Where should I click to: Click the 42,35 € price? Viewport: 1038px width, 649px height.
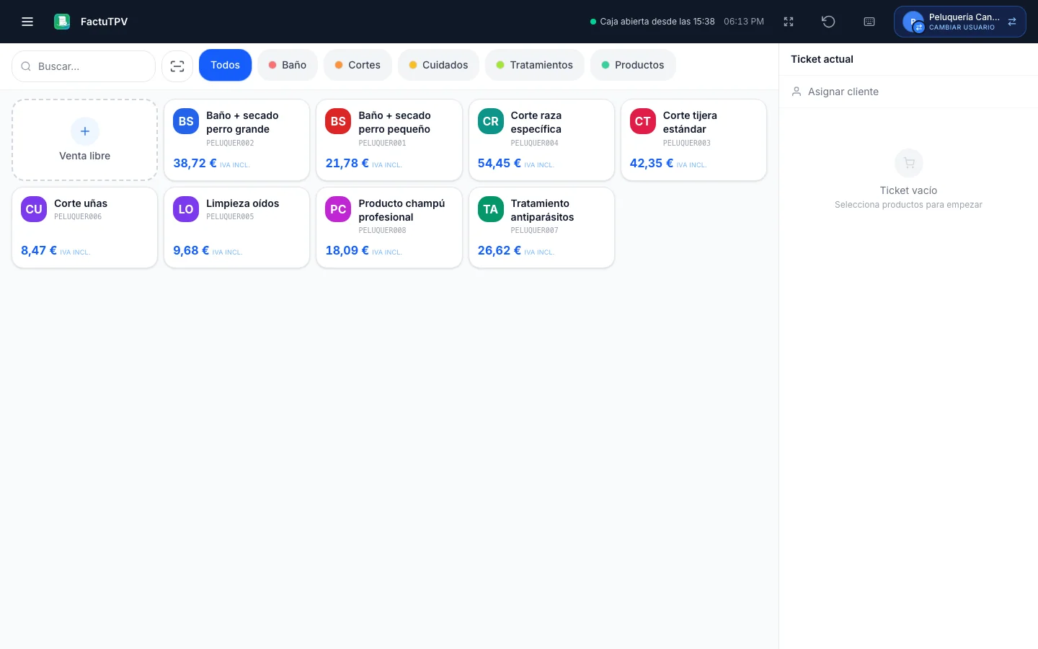coord(652,163)
